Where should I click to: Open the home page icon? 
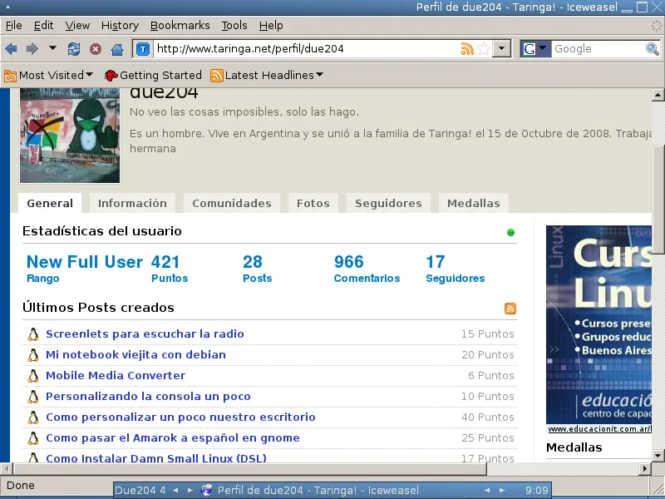pyautogui.click(x=117, y=49)
